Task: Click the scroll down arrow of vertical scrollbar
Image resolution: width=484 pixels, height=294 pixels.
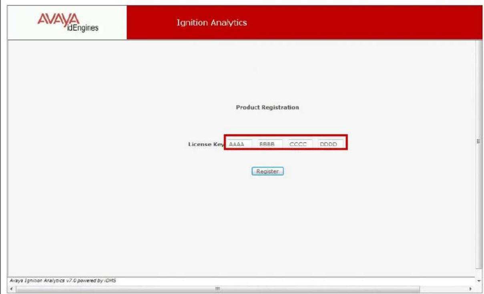Action: pos(479,280)
